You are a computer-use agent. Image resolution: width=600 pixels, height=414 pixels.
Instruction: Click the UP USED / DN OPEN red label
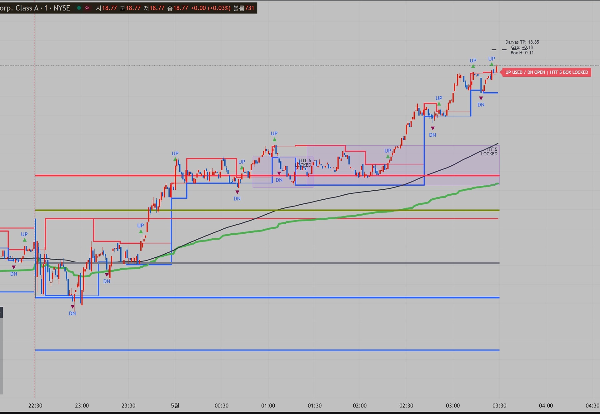pos(546,72)
